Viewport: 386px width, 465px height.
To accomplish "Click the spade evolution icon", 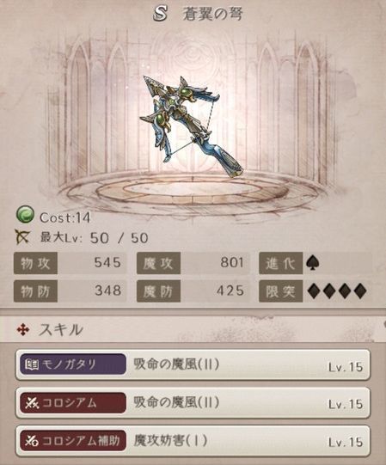I will pos(313,263).
